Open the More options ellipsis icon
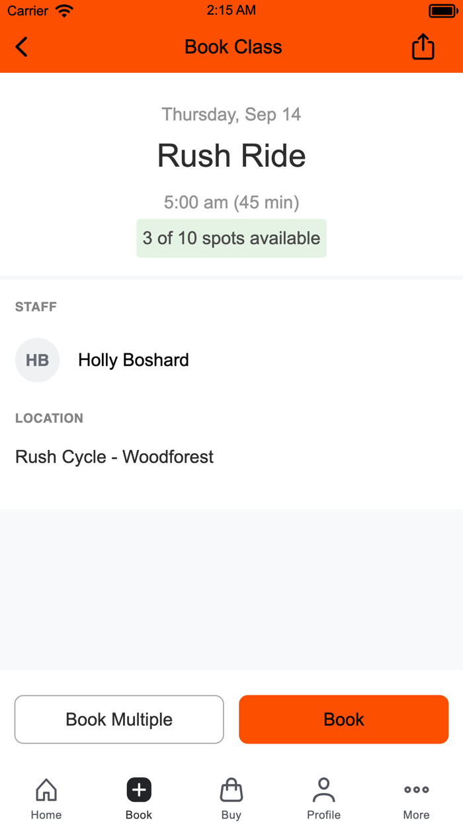The height and width of the screenshot is (823, 463). tap(416, 789)
